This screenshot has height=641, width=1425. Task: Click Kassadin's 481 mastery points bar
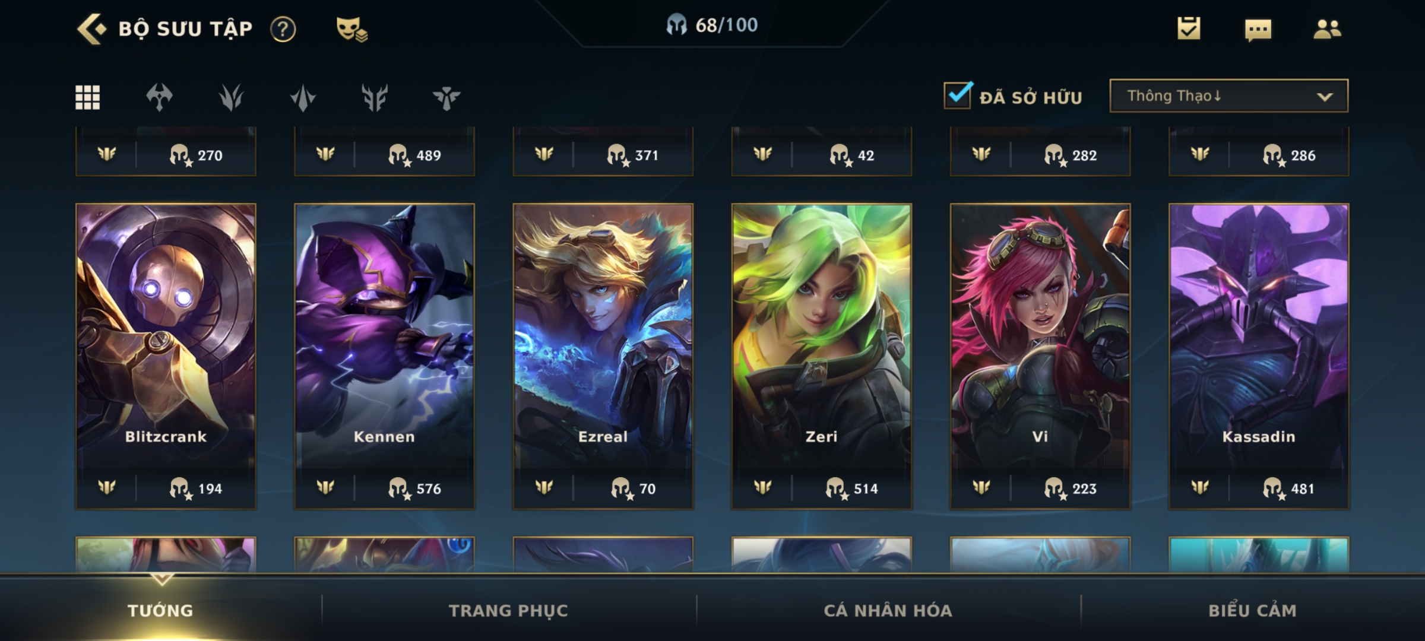tap(1259, 488)
